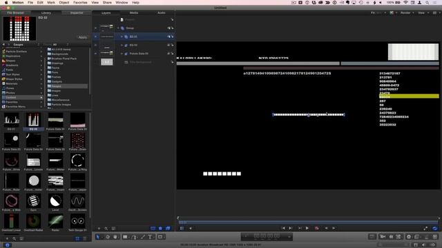Viewport: 442px width, 248px height.
Task: Switch to File Browser tab
Action: [15, 12]
